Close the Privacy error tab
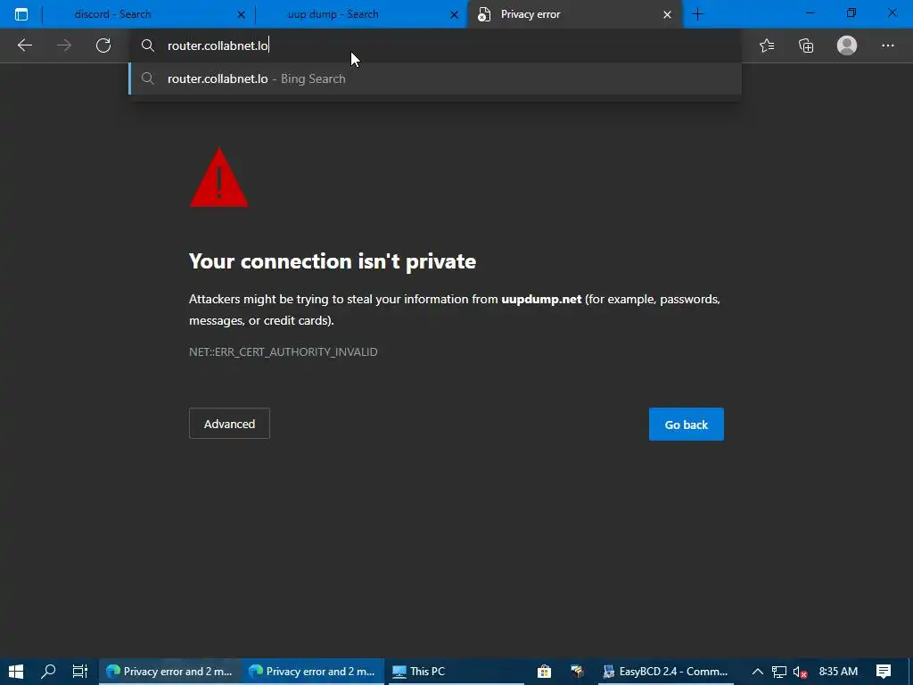913x685 pixels. (x=667, y=15)
